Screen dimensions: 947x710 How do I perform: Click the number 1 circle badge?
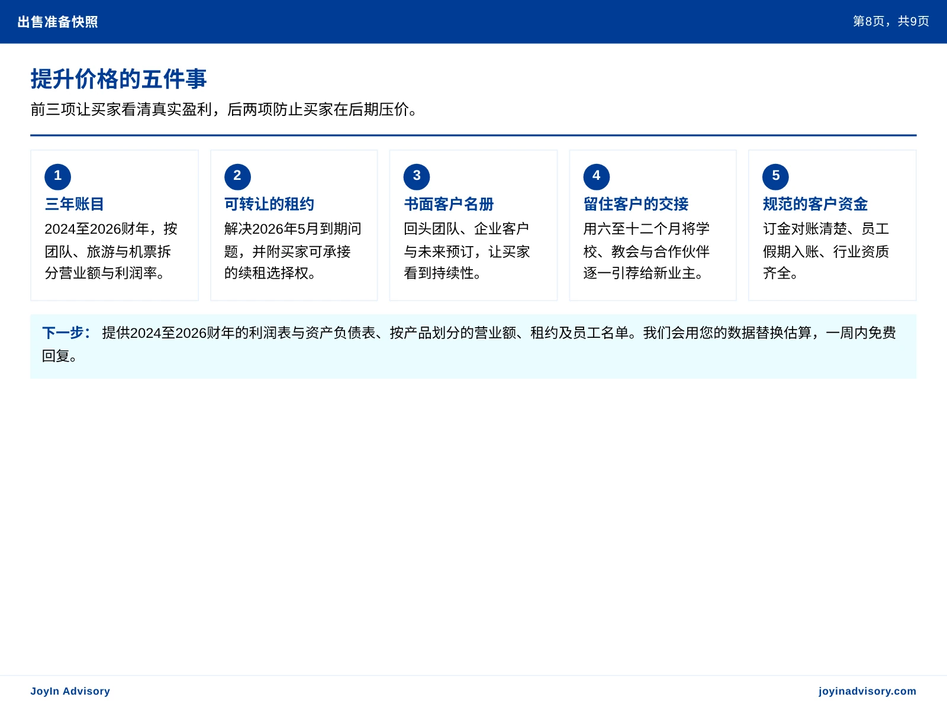point(57,176)
